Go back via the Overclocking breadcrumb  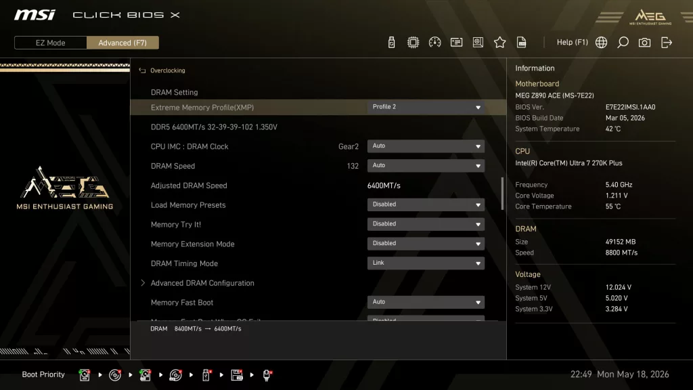tap(168, 70)
